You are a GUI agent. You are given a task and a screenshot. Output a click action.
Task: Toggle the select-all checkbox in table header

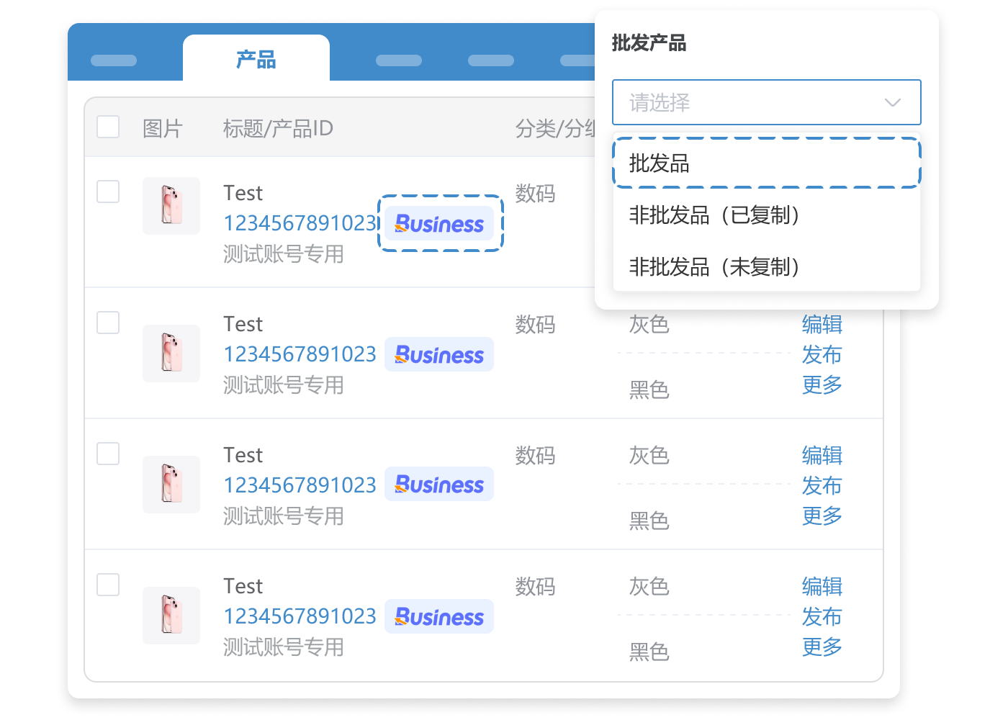(108, 127)
